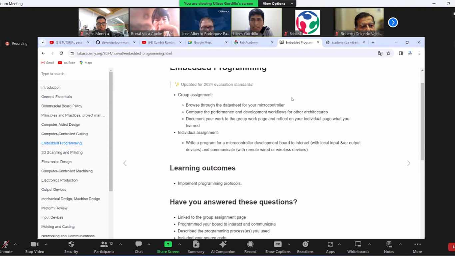This screenshot has height=256, width=455.
Task: Click the browser back arrow
Action: (43, 53)
